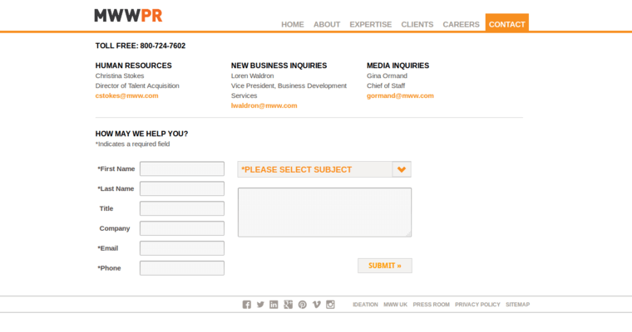Screen dimensions: 632x332
Task: Open the Privacy Policy footer link
Action: click(477, 305)
